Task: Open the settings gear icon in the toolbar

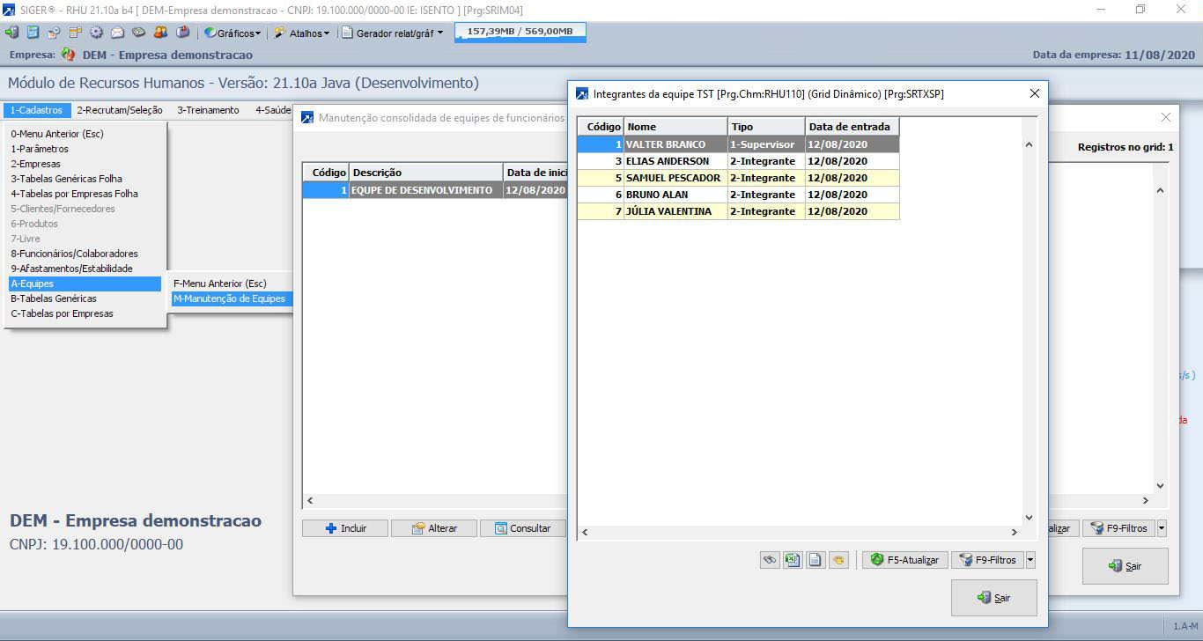Action: [x=96, y=33]
